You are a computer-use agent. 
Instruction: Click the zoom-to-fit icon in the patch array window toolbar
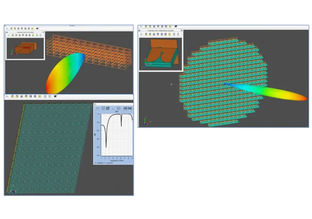[7, 97]
